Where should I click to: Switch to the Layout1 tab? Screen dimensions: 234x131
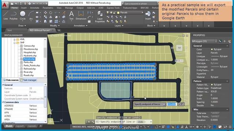point(20,126)
